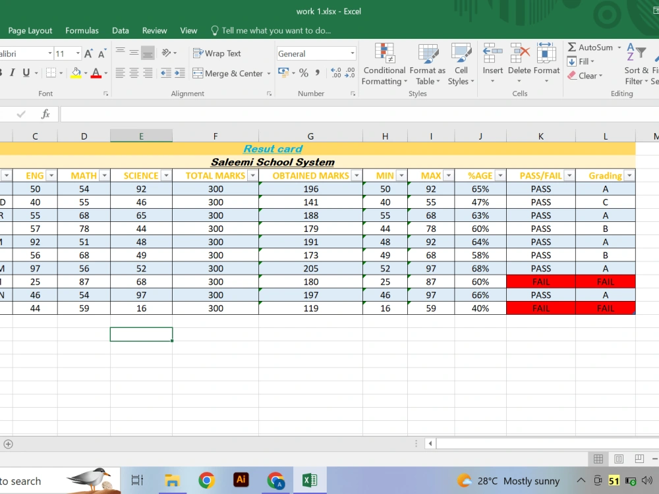The image size is (659, 494).
Task: Apply yellow fill color bucket
Action: click(x=76, y=72)
